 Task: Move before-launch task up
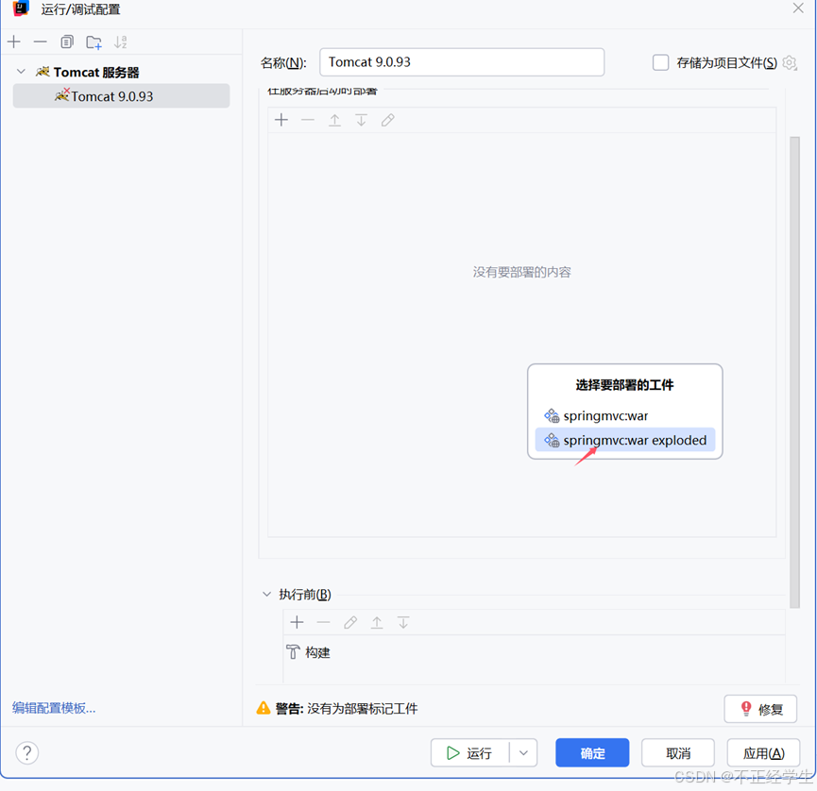[x=377, y=622]
